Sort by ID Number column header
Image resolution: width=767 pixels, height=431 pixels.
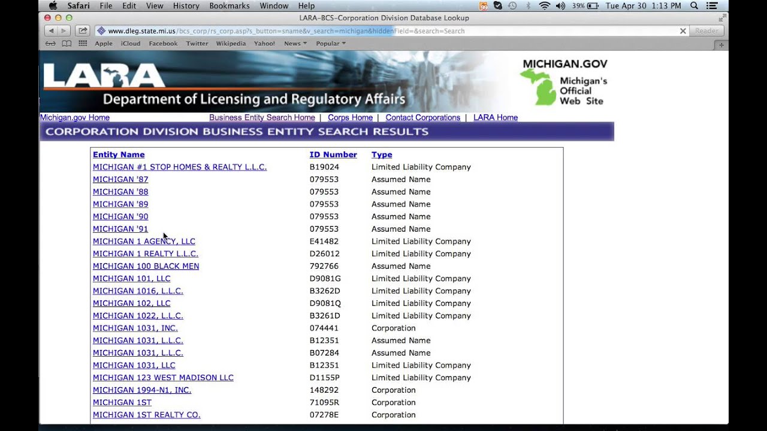point(333,154)
